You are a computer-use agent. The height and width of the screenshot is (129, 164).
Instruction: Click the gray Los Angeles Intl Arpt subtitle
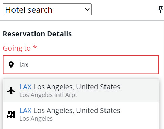tap(48, 95)
